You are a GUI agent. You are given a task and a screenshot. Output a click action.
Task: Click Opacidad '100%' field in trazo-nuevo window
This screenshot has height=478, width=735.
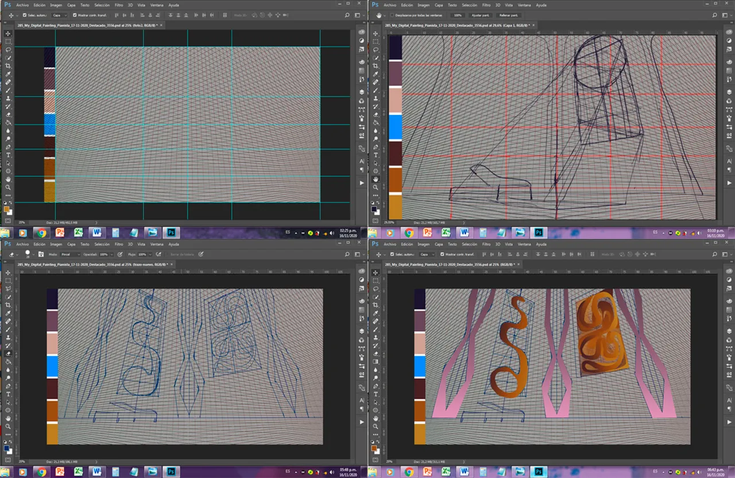coord(103,254)
